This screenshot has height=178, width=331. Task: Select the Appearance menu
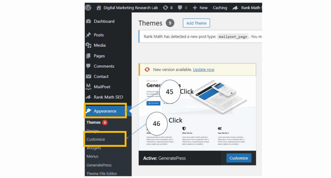tap(105, 111)
